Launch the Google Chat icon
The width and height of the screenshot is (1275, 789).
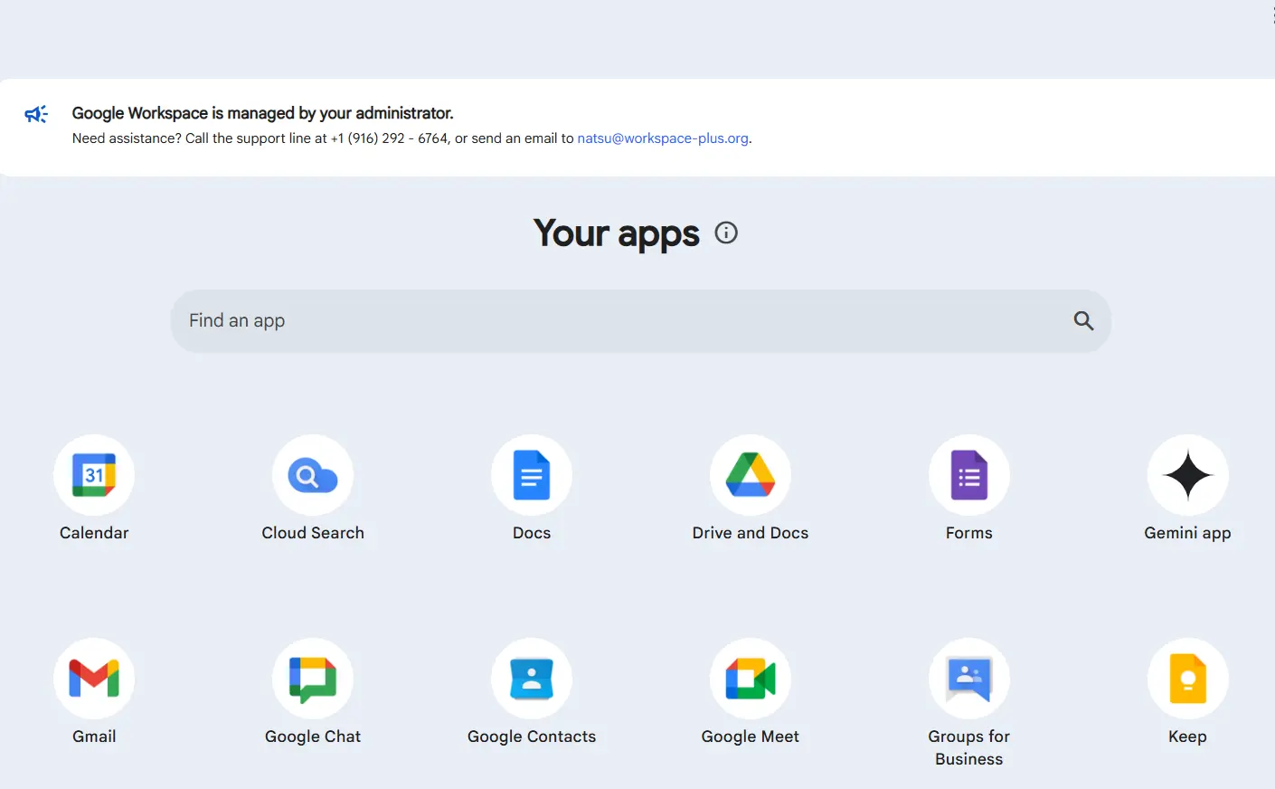(313, 679)
